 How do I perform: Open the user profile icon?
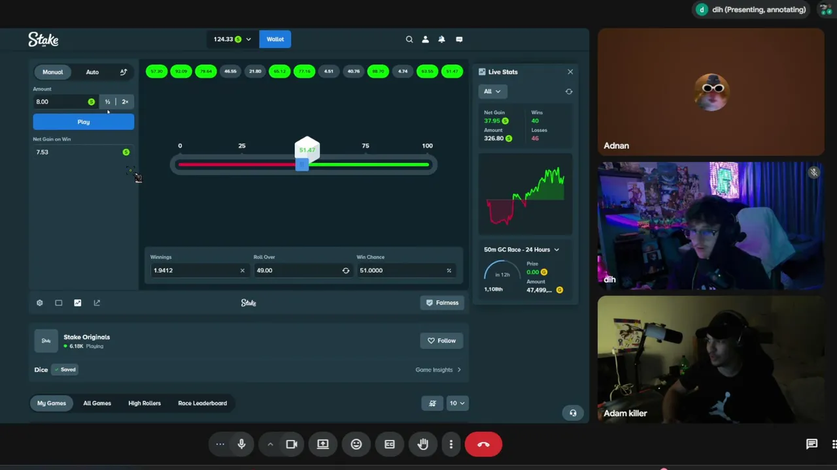pos(425,39)
